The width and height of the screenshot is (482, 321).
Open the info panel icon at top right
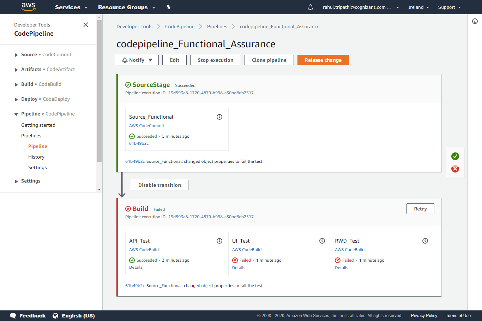pos(475,21)
